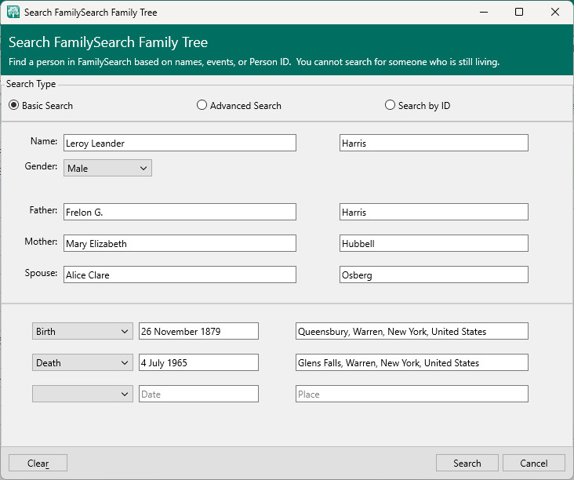The width and height of the screenshot is (574, 480).
Task: Expand the Birth event type dropdown
Action: pos(82,332)
